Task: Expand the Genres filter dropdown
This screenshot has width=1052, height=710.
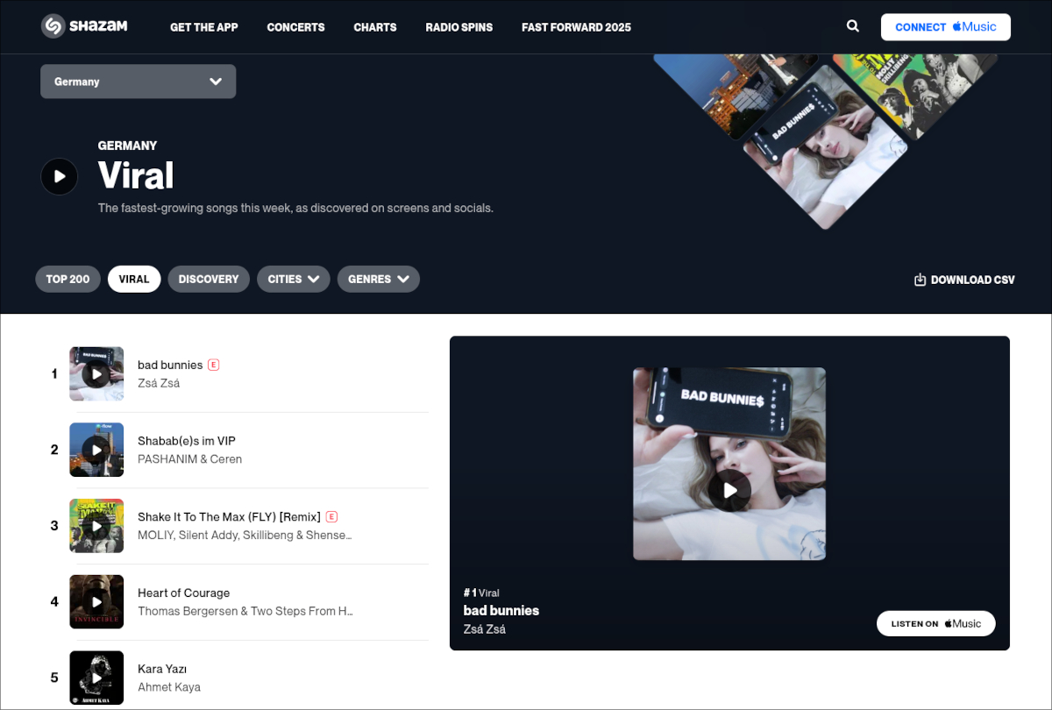Action: point(378,279)
